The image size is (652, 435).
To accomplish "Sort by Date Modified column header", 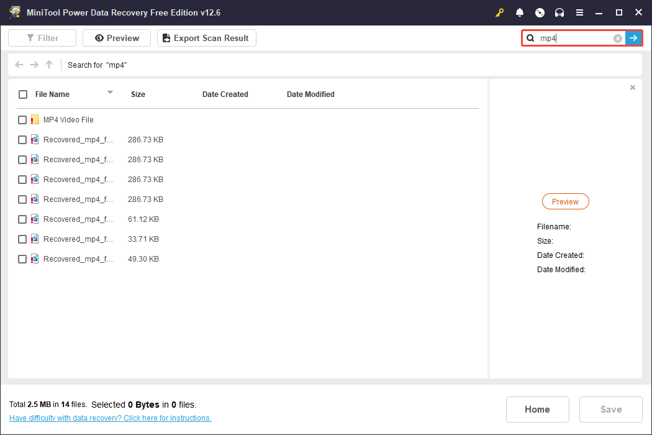I will [310, 94].
